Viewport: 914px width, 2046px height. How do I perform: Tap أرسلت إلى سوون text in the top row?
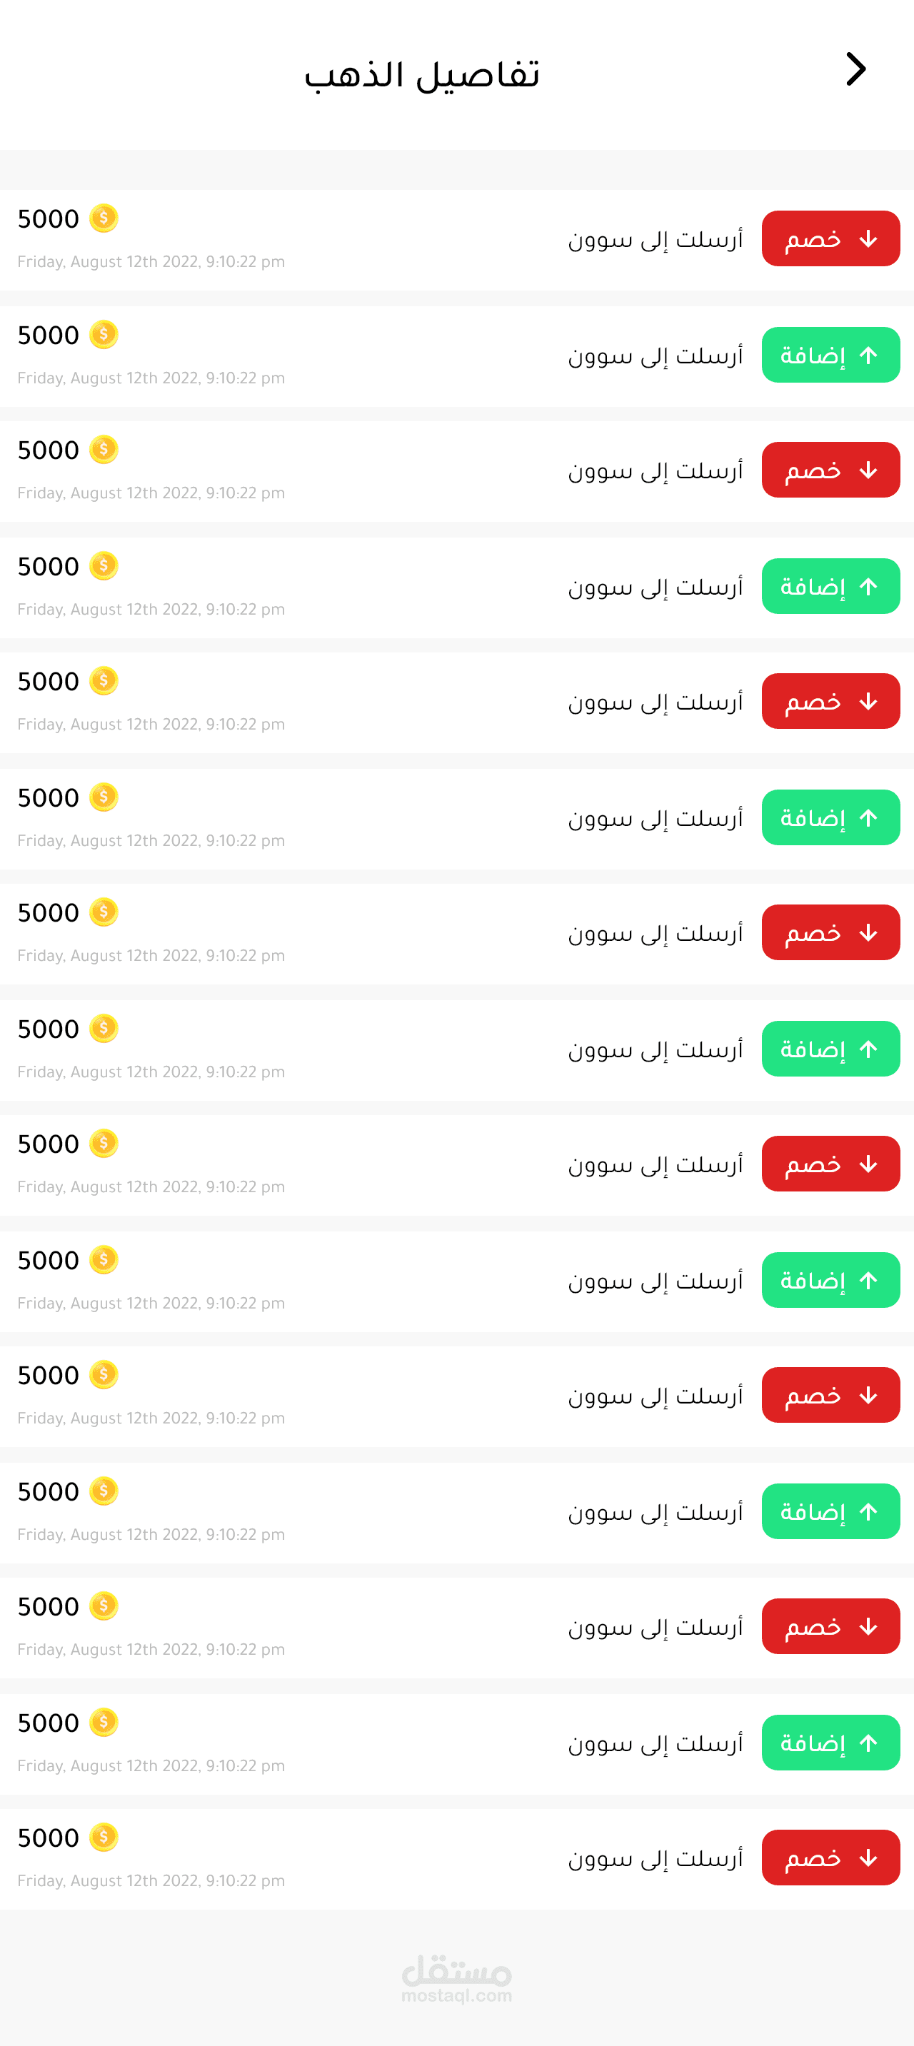click(655, 239)
